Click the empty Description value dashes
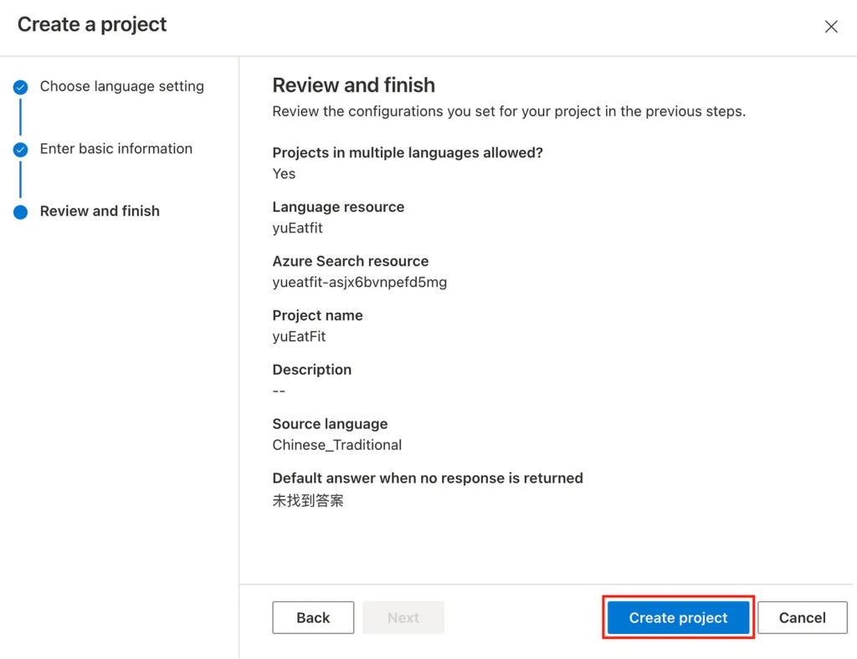This screenshot has height=659, width=857. (x=279, y=391)
